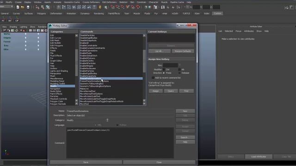Click the Find button
Screen dimensions: 296x166
(186, 91)
